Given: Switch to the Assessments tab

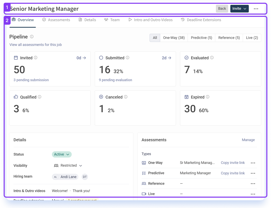Looking at the screenshot, I should 56,20.
